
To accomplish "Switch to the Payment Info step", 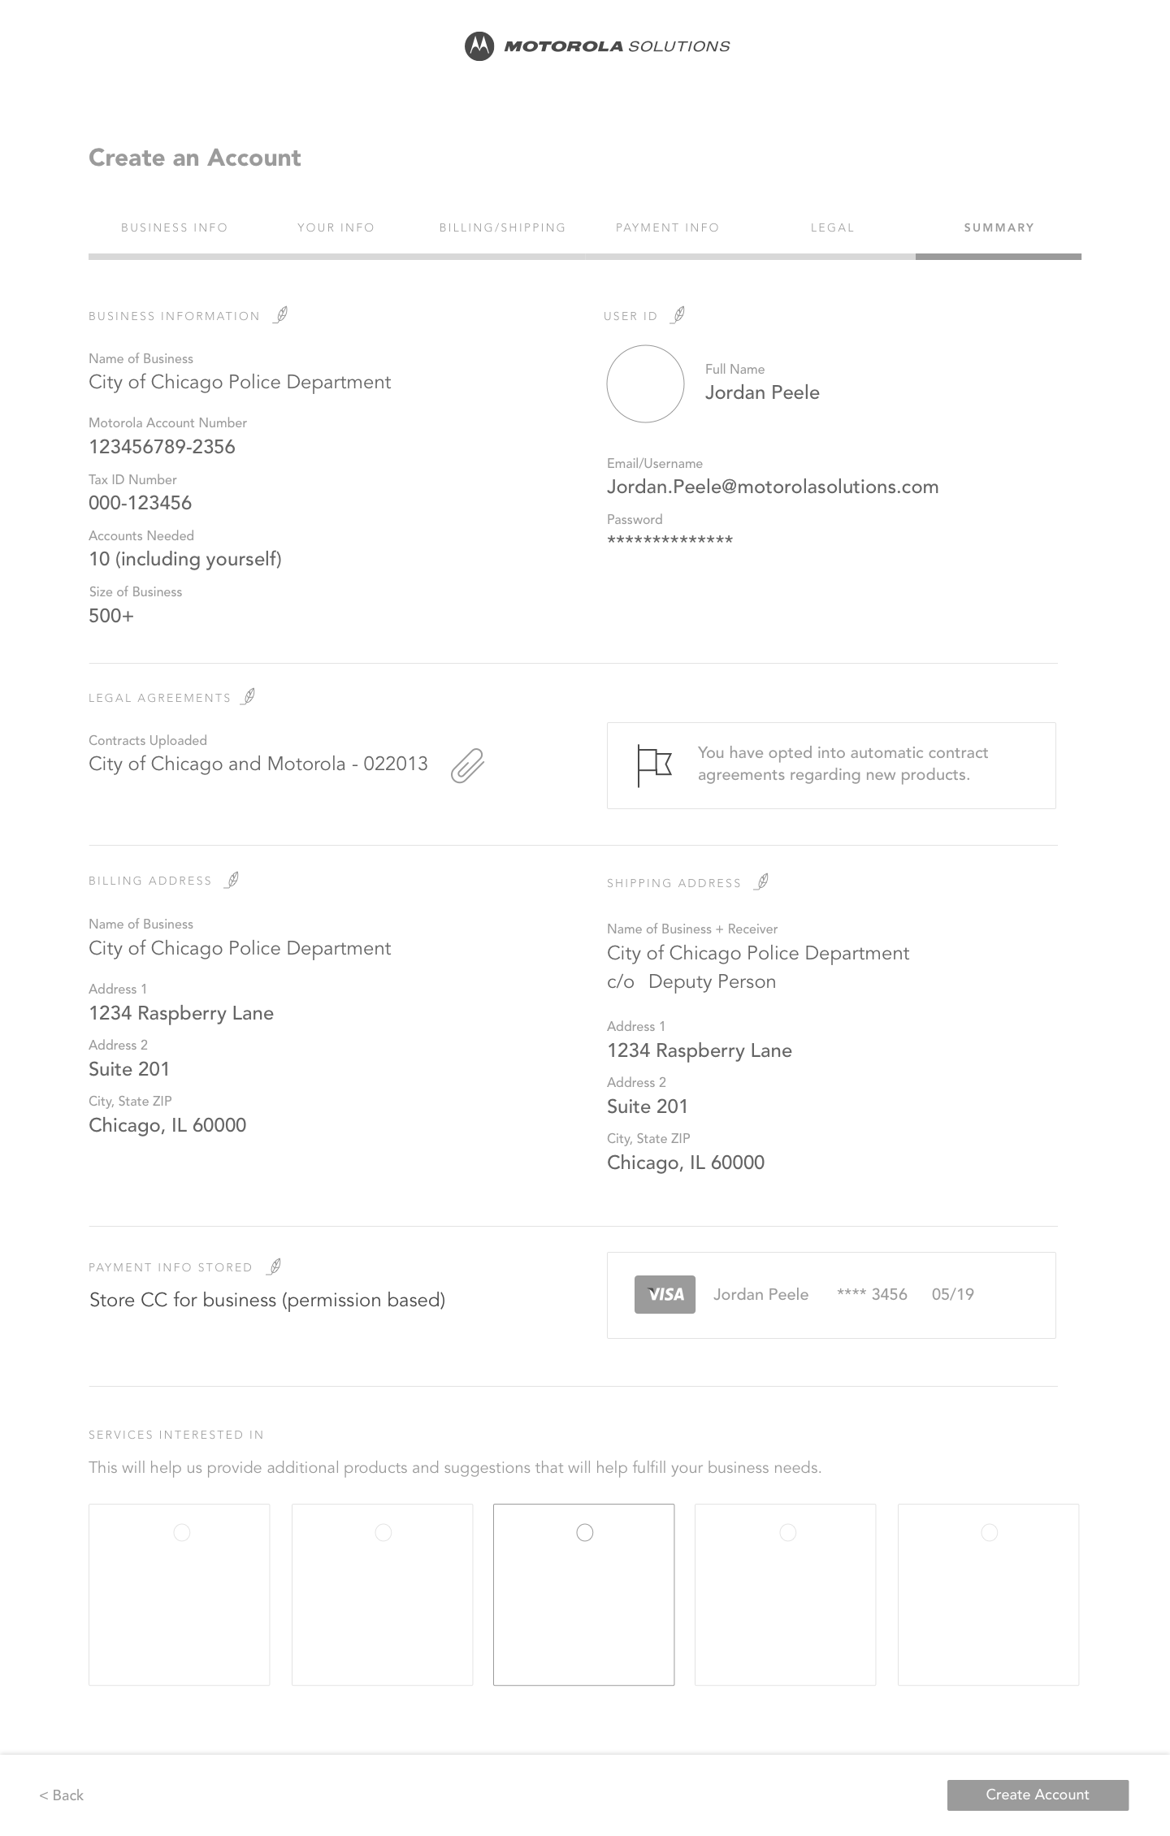I will click(668, 227).
